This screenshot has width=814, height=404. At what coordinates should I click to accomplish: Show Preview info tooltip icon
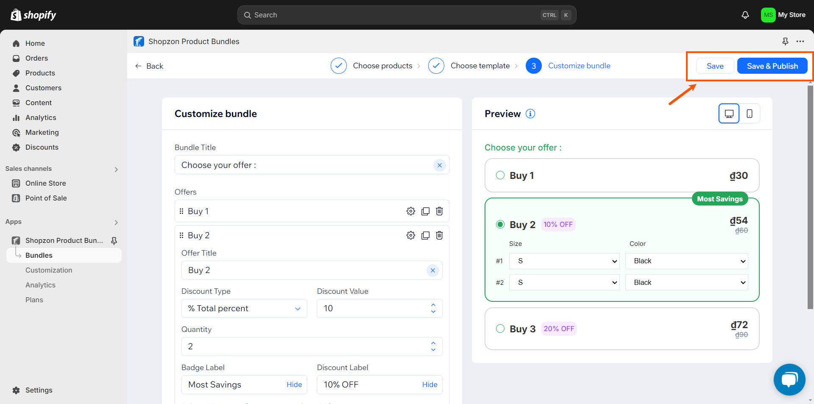click(x=530, y=114)
